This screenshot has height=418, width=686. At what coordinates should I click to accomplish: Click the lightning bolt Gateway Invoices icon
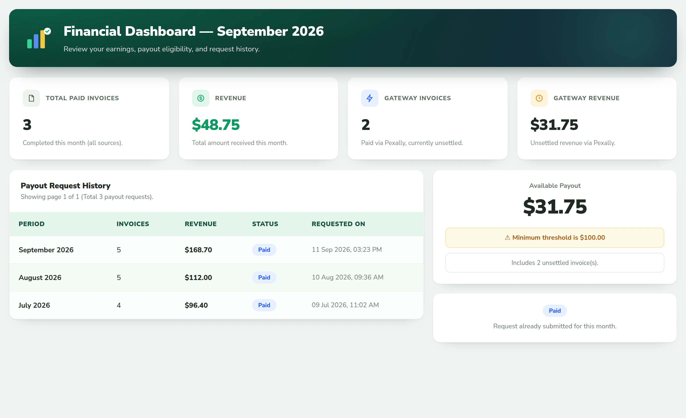tap(369, 98)
